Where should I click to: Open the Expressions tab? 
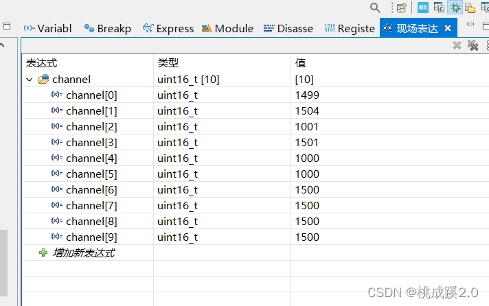click(168, 28)
